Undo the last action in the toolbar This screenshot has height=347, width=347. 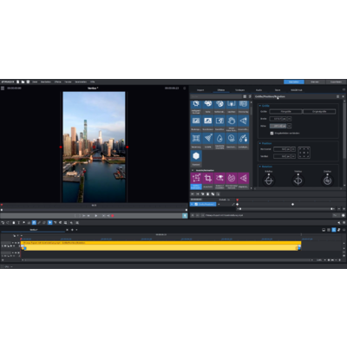click(x=3, y=223)
